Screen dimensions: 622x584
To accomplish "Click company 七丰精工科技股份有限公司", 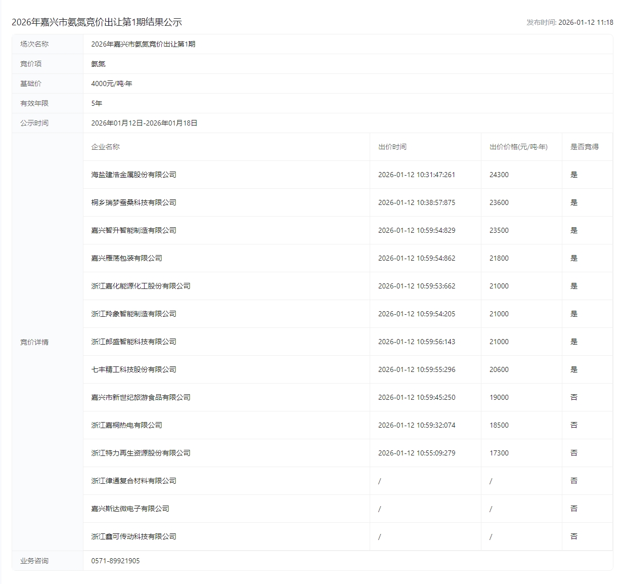I will point(134,369).
